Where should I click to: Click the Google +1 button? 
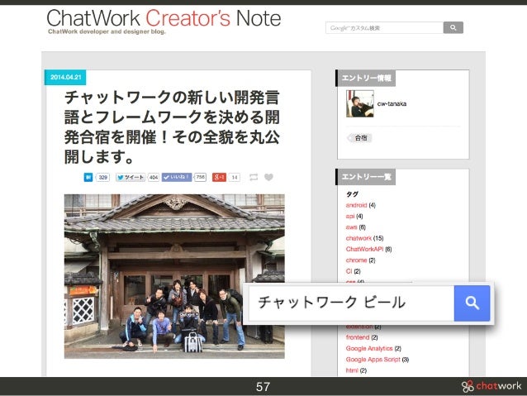[219, 177]
